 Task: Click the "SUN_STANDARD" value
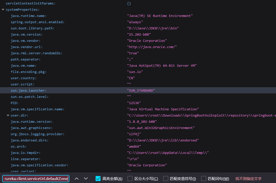(141, 90)
